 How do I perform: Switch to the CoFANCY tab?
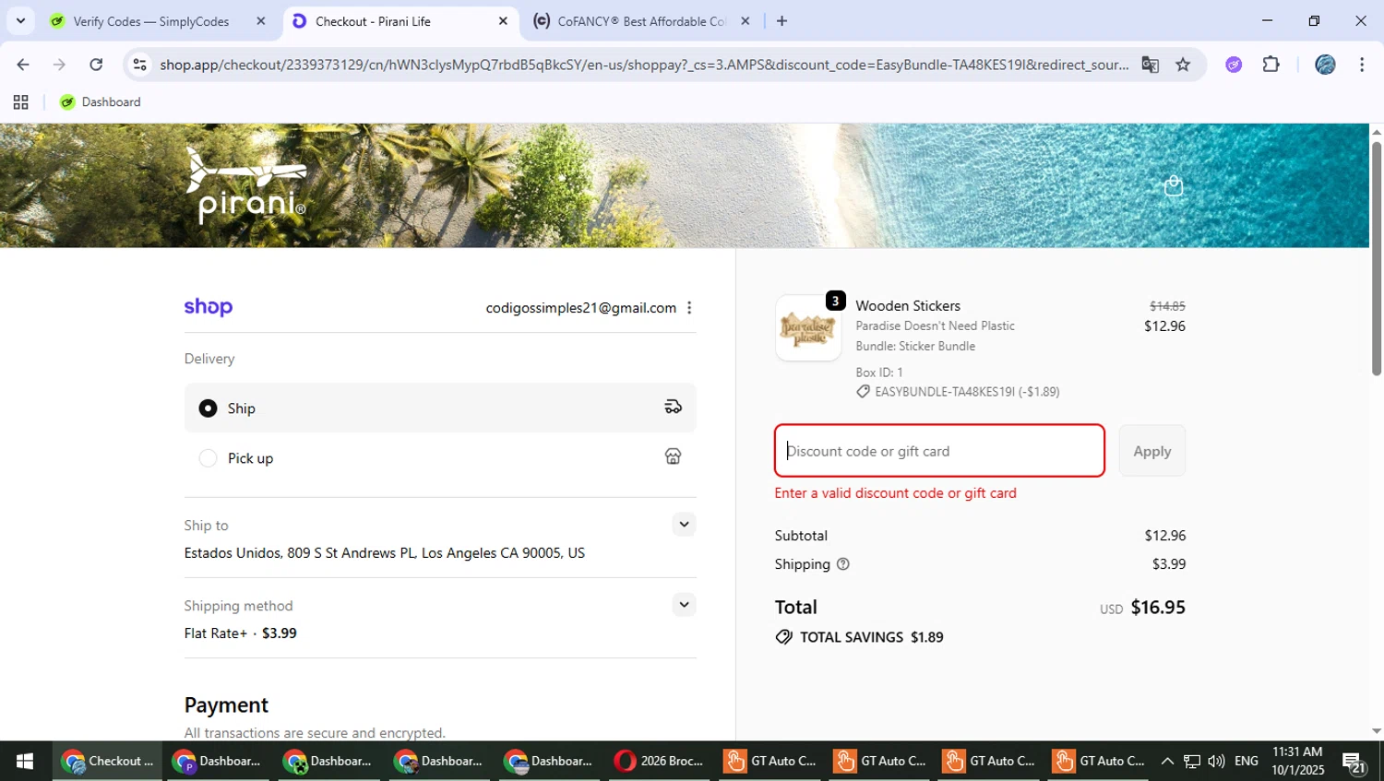[x=641, y=21]
